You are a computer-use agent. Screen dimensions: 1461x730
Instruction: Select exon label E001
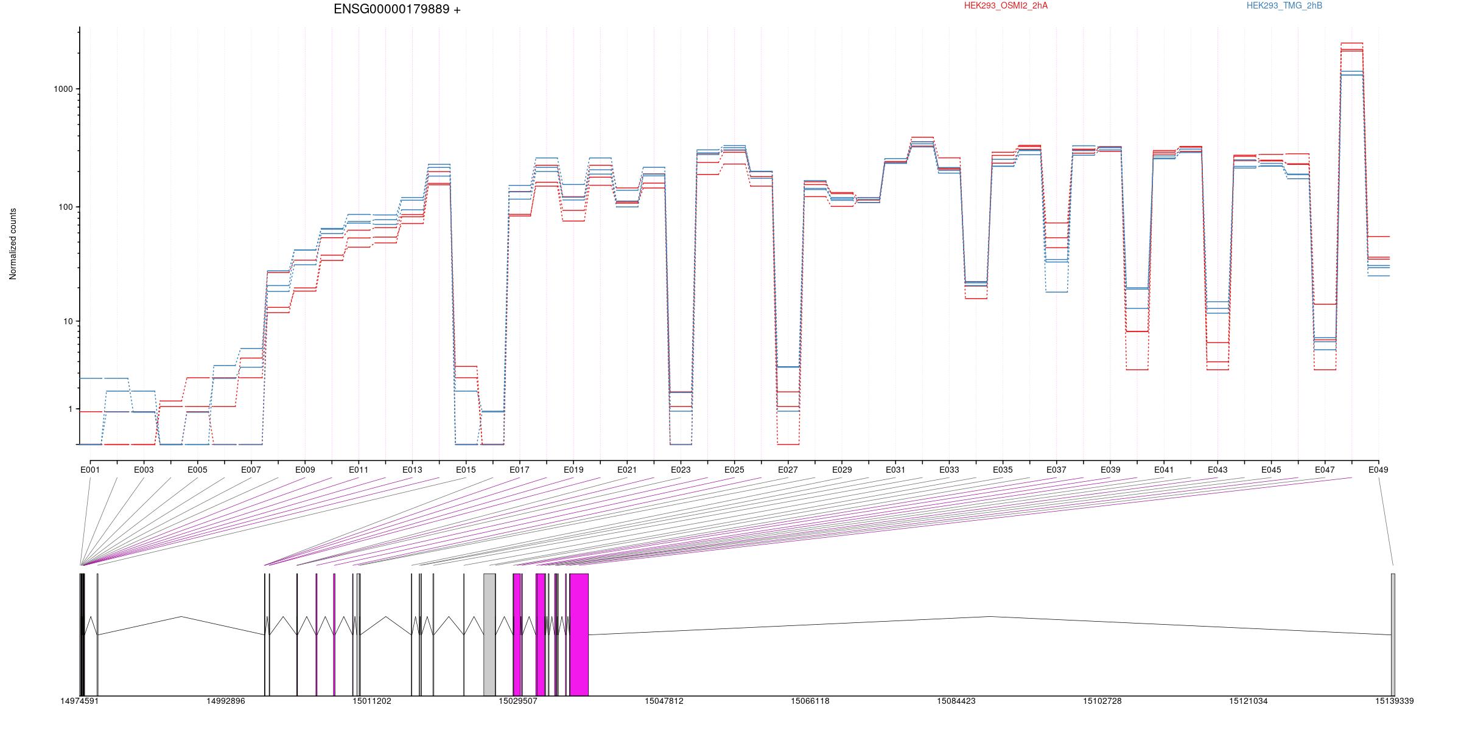tap(90, 470)
